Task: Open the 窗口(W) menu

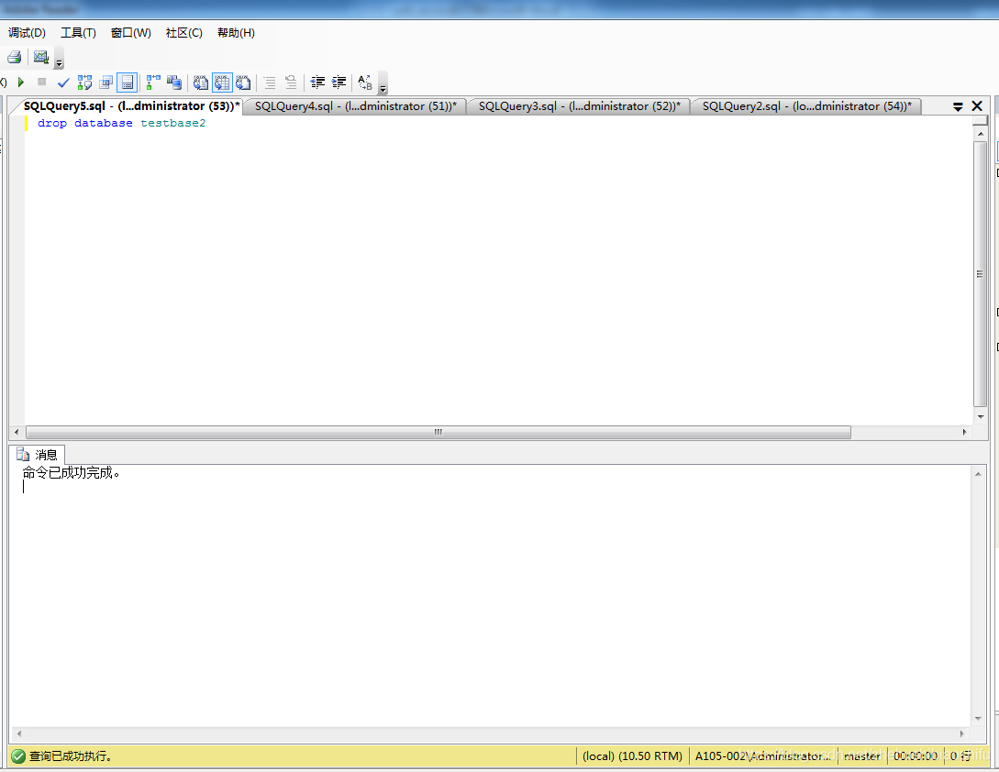Action: (130, 32)
